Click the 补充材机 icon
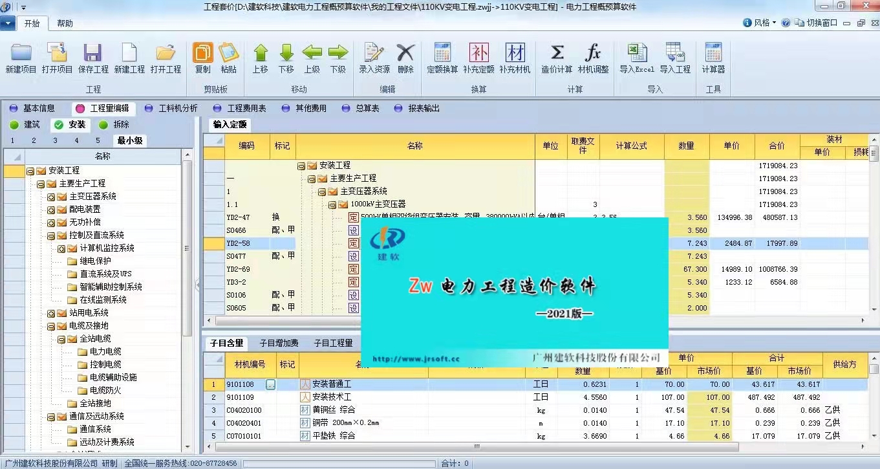The width and height of the screenshot is (880, 469). click(515, 58)
